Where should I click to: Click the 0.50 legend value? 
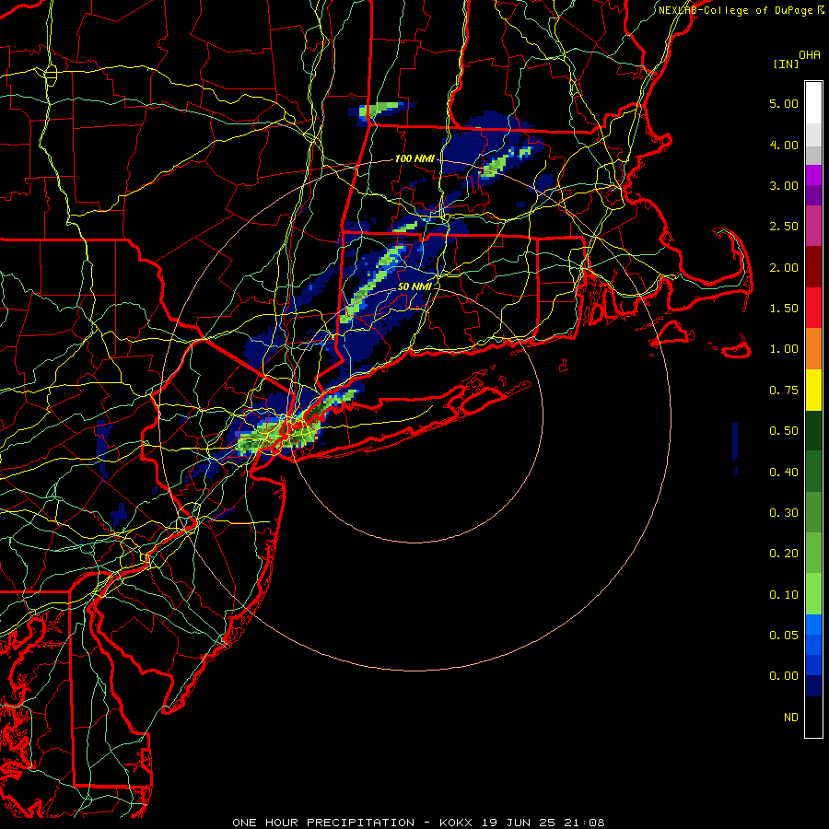click(x=784, y=431)
